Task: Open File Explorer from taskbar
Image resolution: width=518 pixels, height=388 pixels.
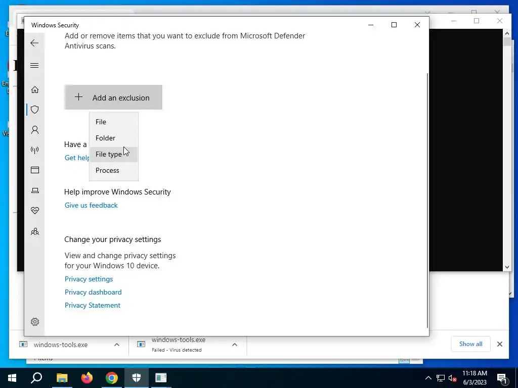Action: pos(62,378)
